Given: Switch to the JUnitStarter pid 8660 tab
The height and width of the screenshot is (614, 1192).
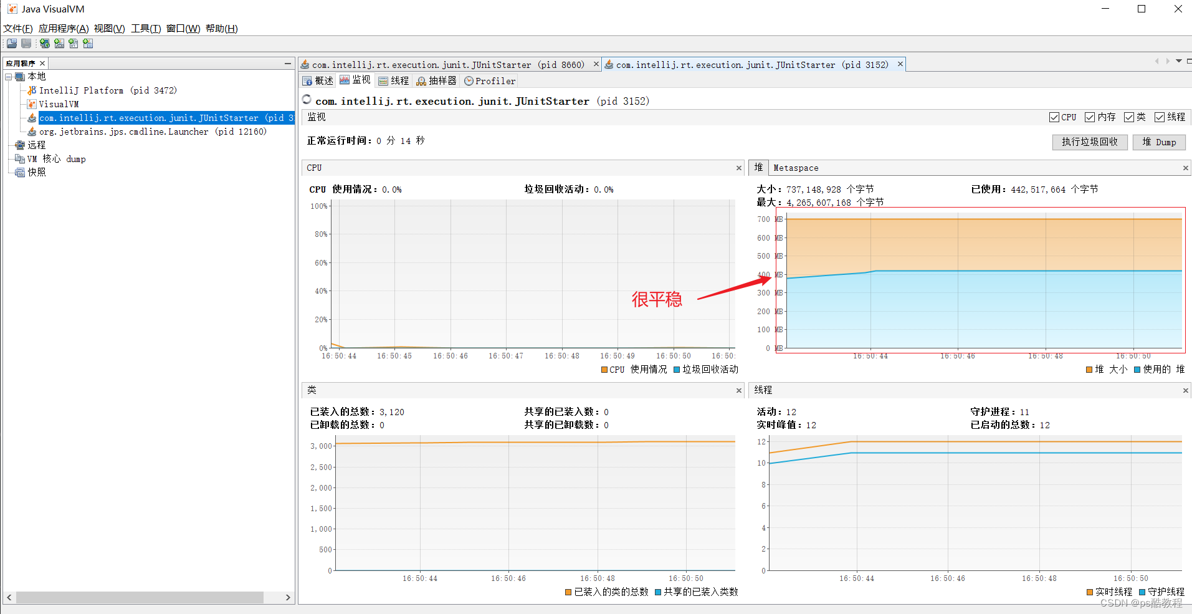Looking at the screenshot, I should click(x=449, y=65).
